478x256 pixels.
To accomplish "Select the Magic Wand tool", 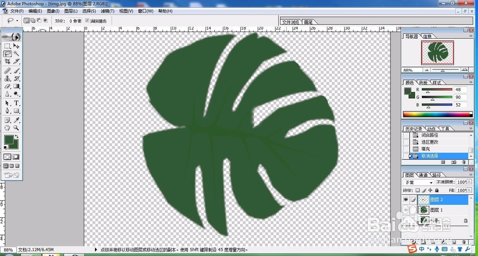I will click(16, 53).
